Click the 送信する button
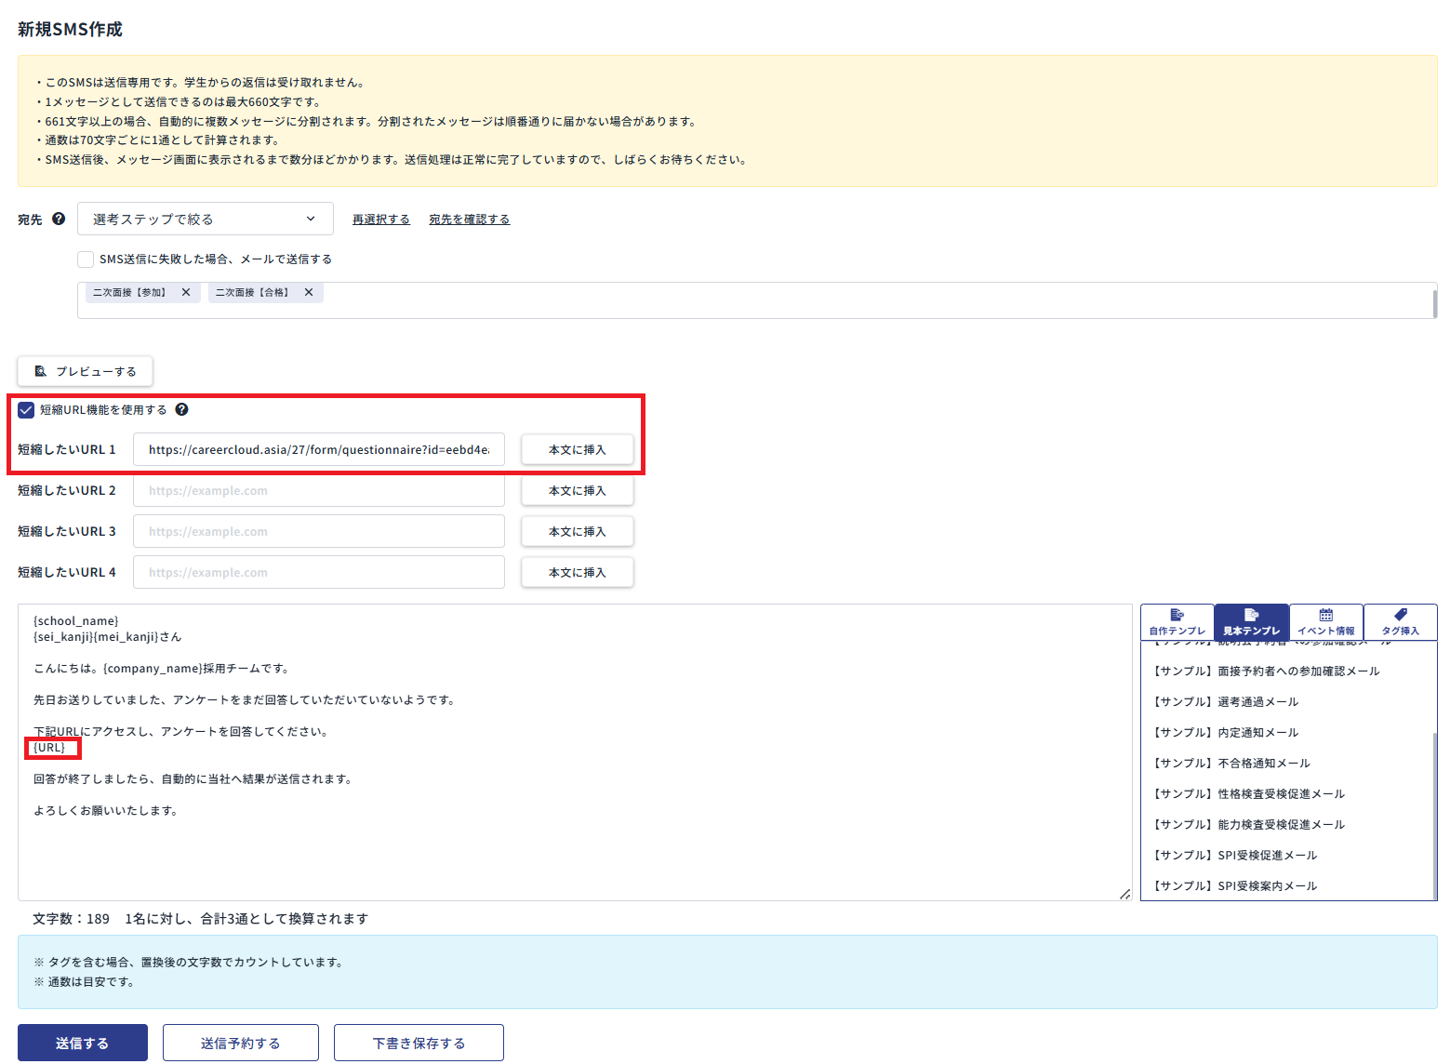The height and width of the screenshot is (1064, 1450). click(83, 1043)
